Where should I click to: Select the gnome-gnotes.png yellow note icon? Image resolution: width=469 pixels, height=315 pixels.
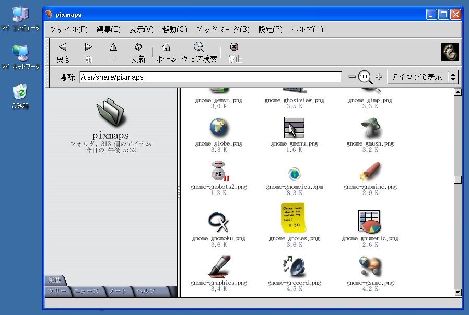(292, 217)
